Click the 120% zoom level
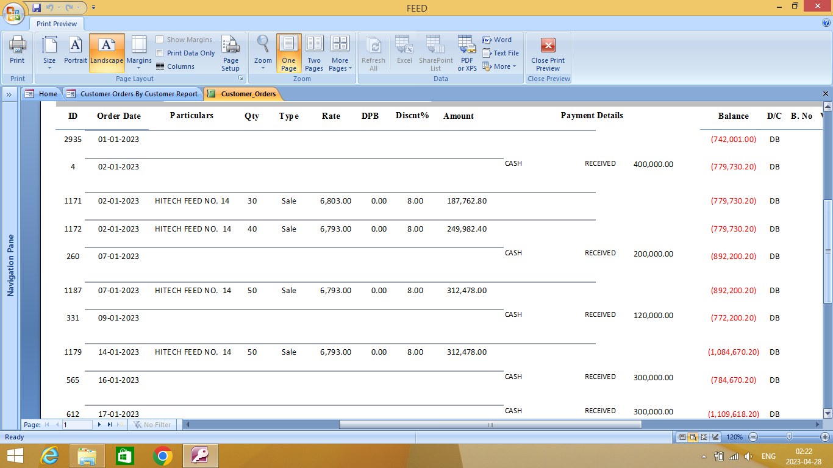Viewport: 833px width, 468px height. (735, 437)
